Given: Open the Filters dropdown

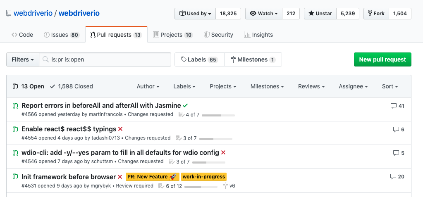Looking at the screenshot, I should 23,59.
